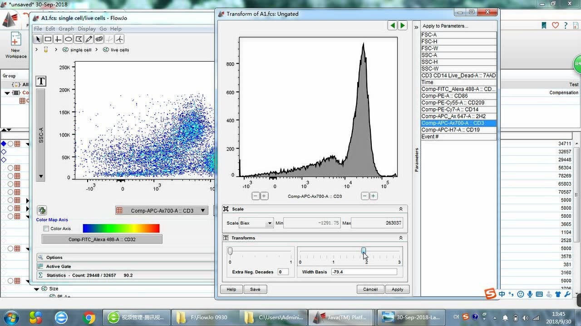Open the Graph menu
Viewport: 581px width, 326px height.
66,29
